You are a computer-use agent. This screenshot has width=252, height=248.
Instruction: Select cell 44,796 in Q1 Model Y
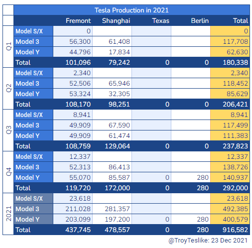click(x=73, y=52)
